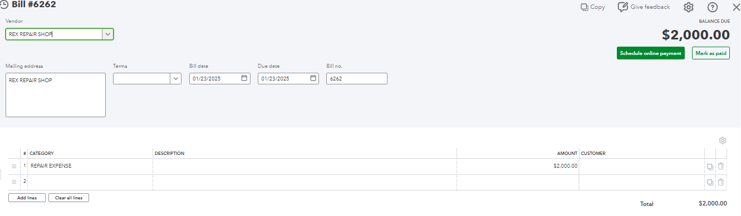Expand the Vendor dropdown arrow
This screenshot has height=216, width=741.
(x=108, y=34)
